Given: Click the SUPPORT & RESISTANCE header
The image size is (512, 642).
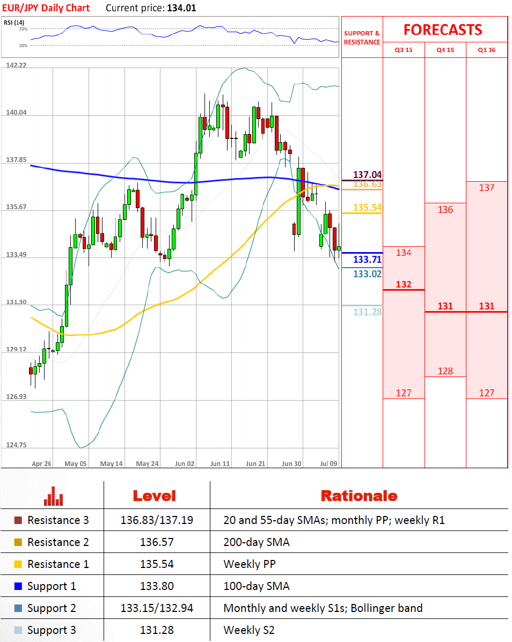Looking at the screenshot, I should [x=362, y=38].
